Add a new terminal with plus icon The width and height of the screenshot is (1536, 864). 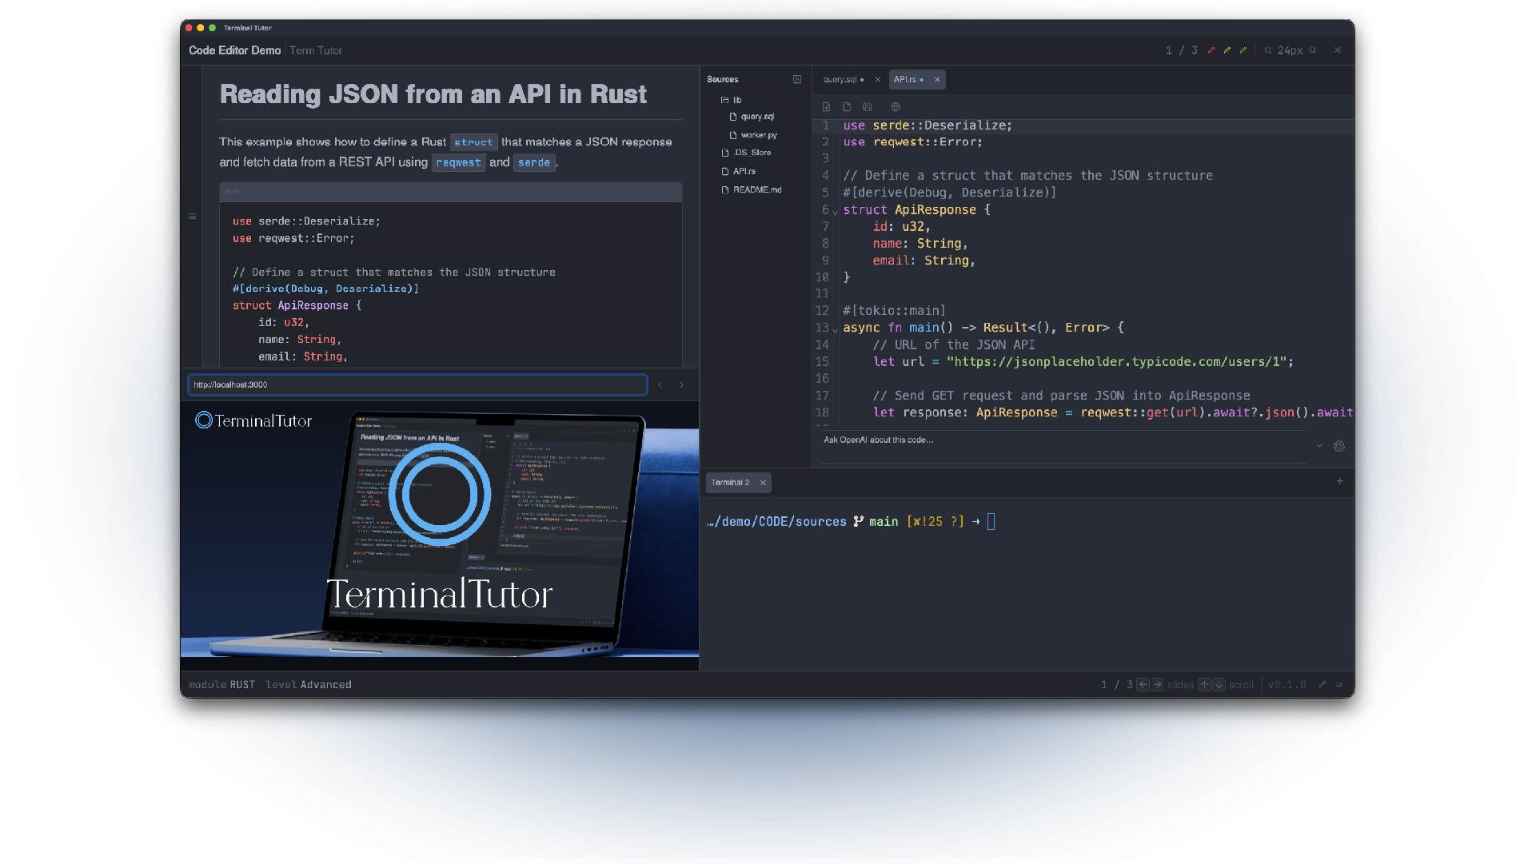click(1340, 481)
